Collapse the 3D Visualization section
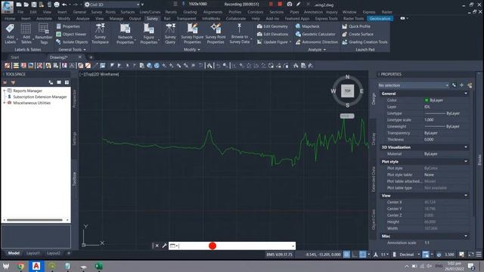This screenshot has height=272, width=484. (x=466, y=147)
